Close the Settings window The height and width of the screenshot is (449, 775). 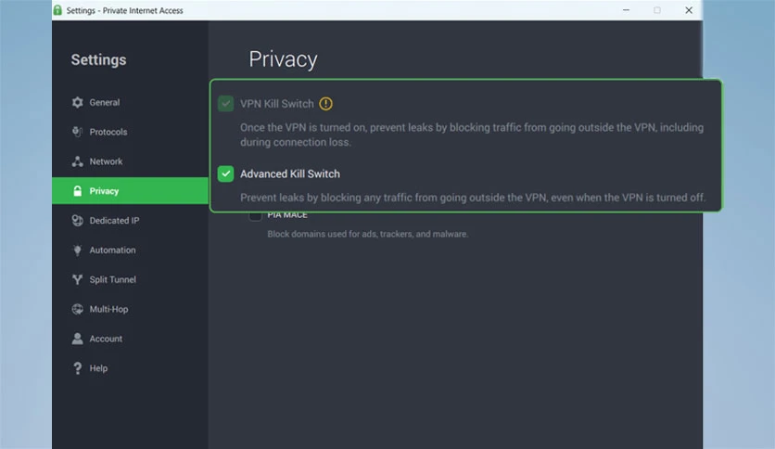689,10
